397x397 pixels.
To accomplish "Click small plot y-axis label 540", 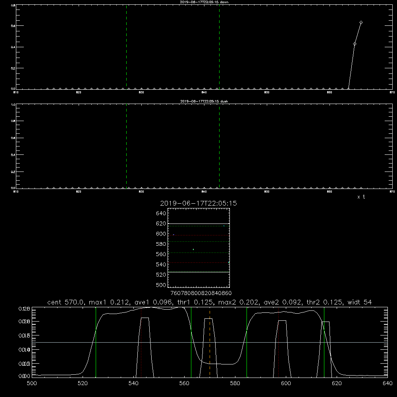I will click(161, 264).
